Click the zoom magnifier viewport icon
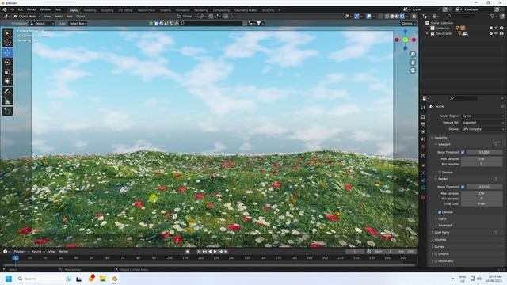 coord(413,54)
